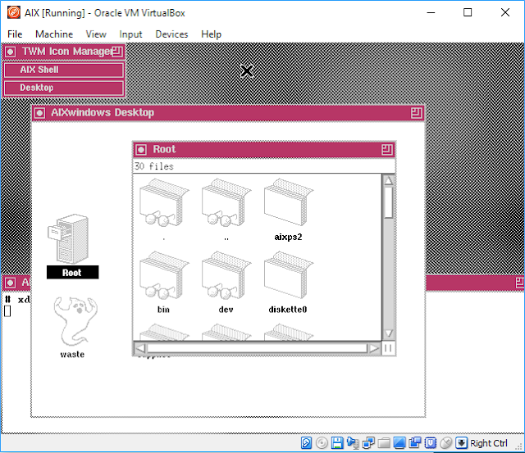Open the diskette0 folder icon
The height and width of the screenshot is (453, 525).
pos(288,274)
